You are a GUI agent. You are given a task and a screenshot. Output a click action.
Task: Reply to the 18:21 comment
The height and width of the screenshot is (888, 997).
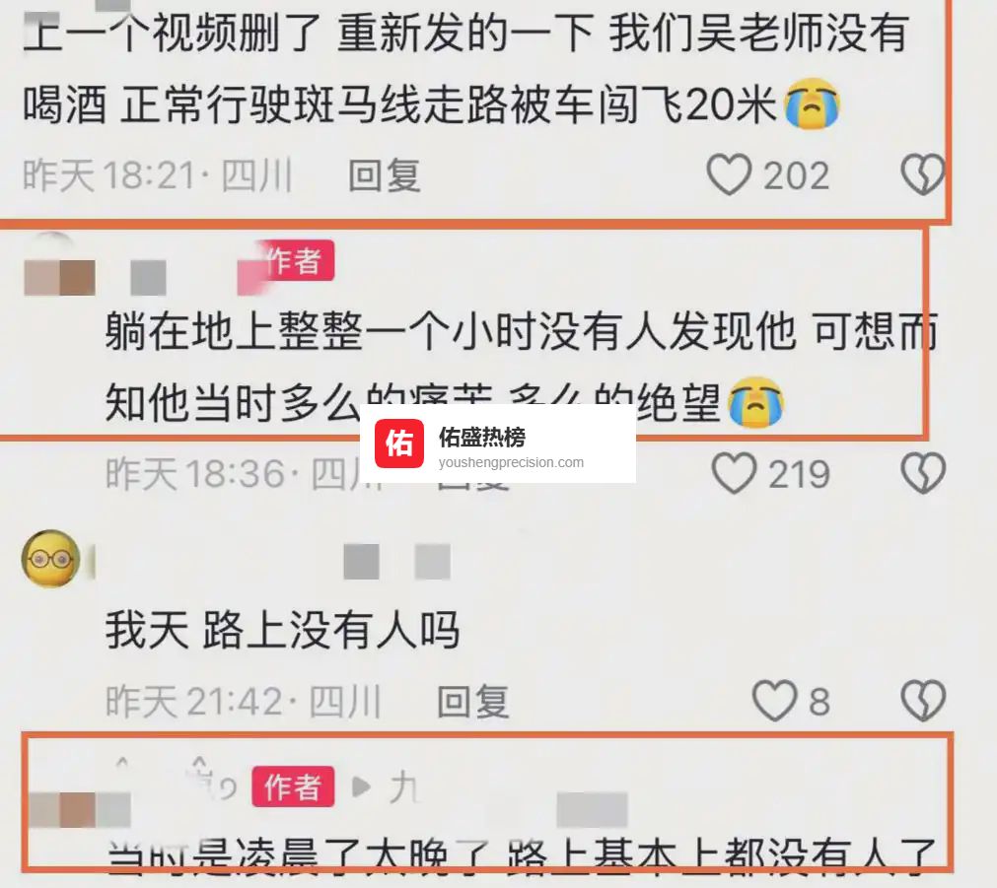tap(384, 174)
